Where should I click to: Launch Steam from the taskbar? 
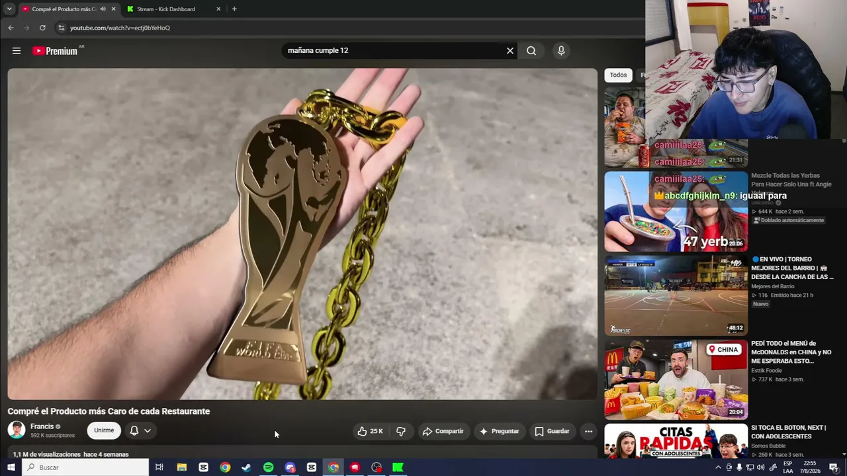click(247, 467)
